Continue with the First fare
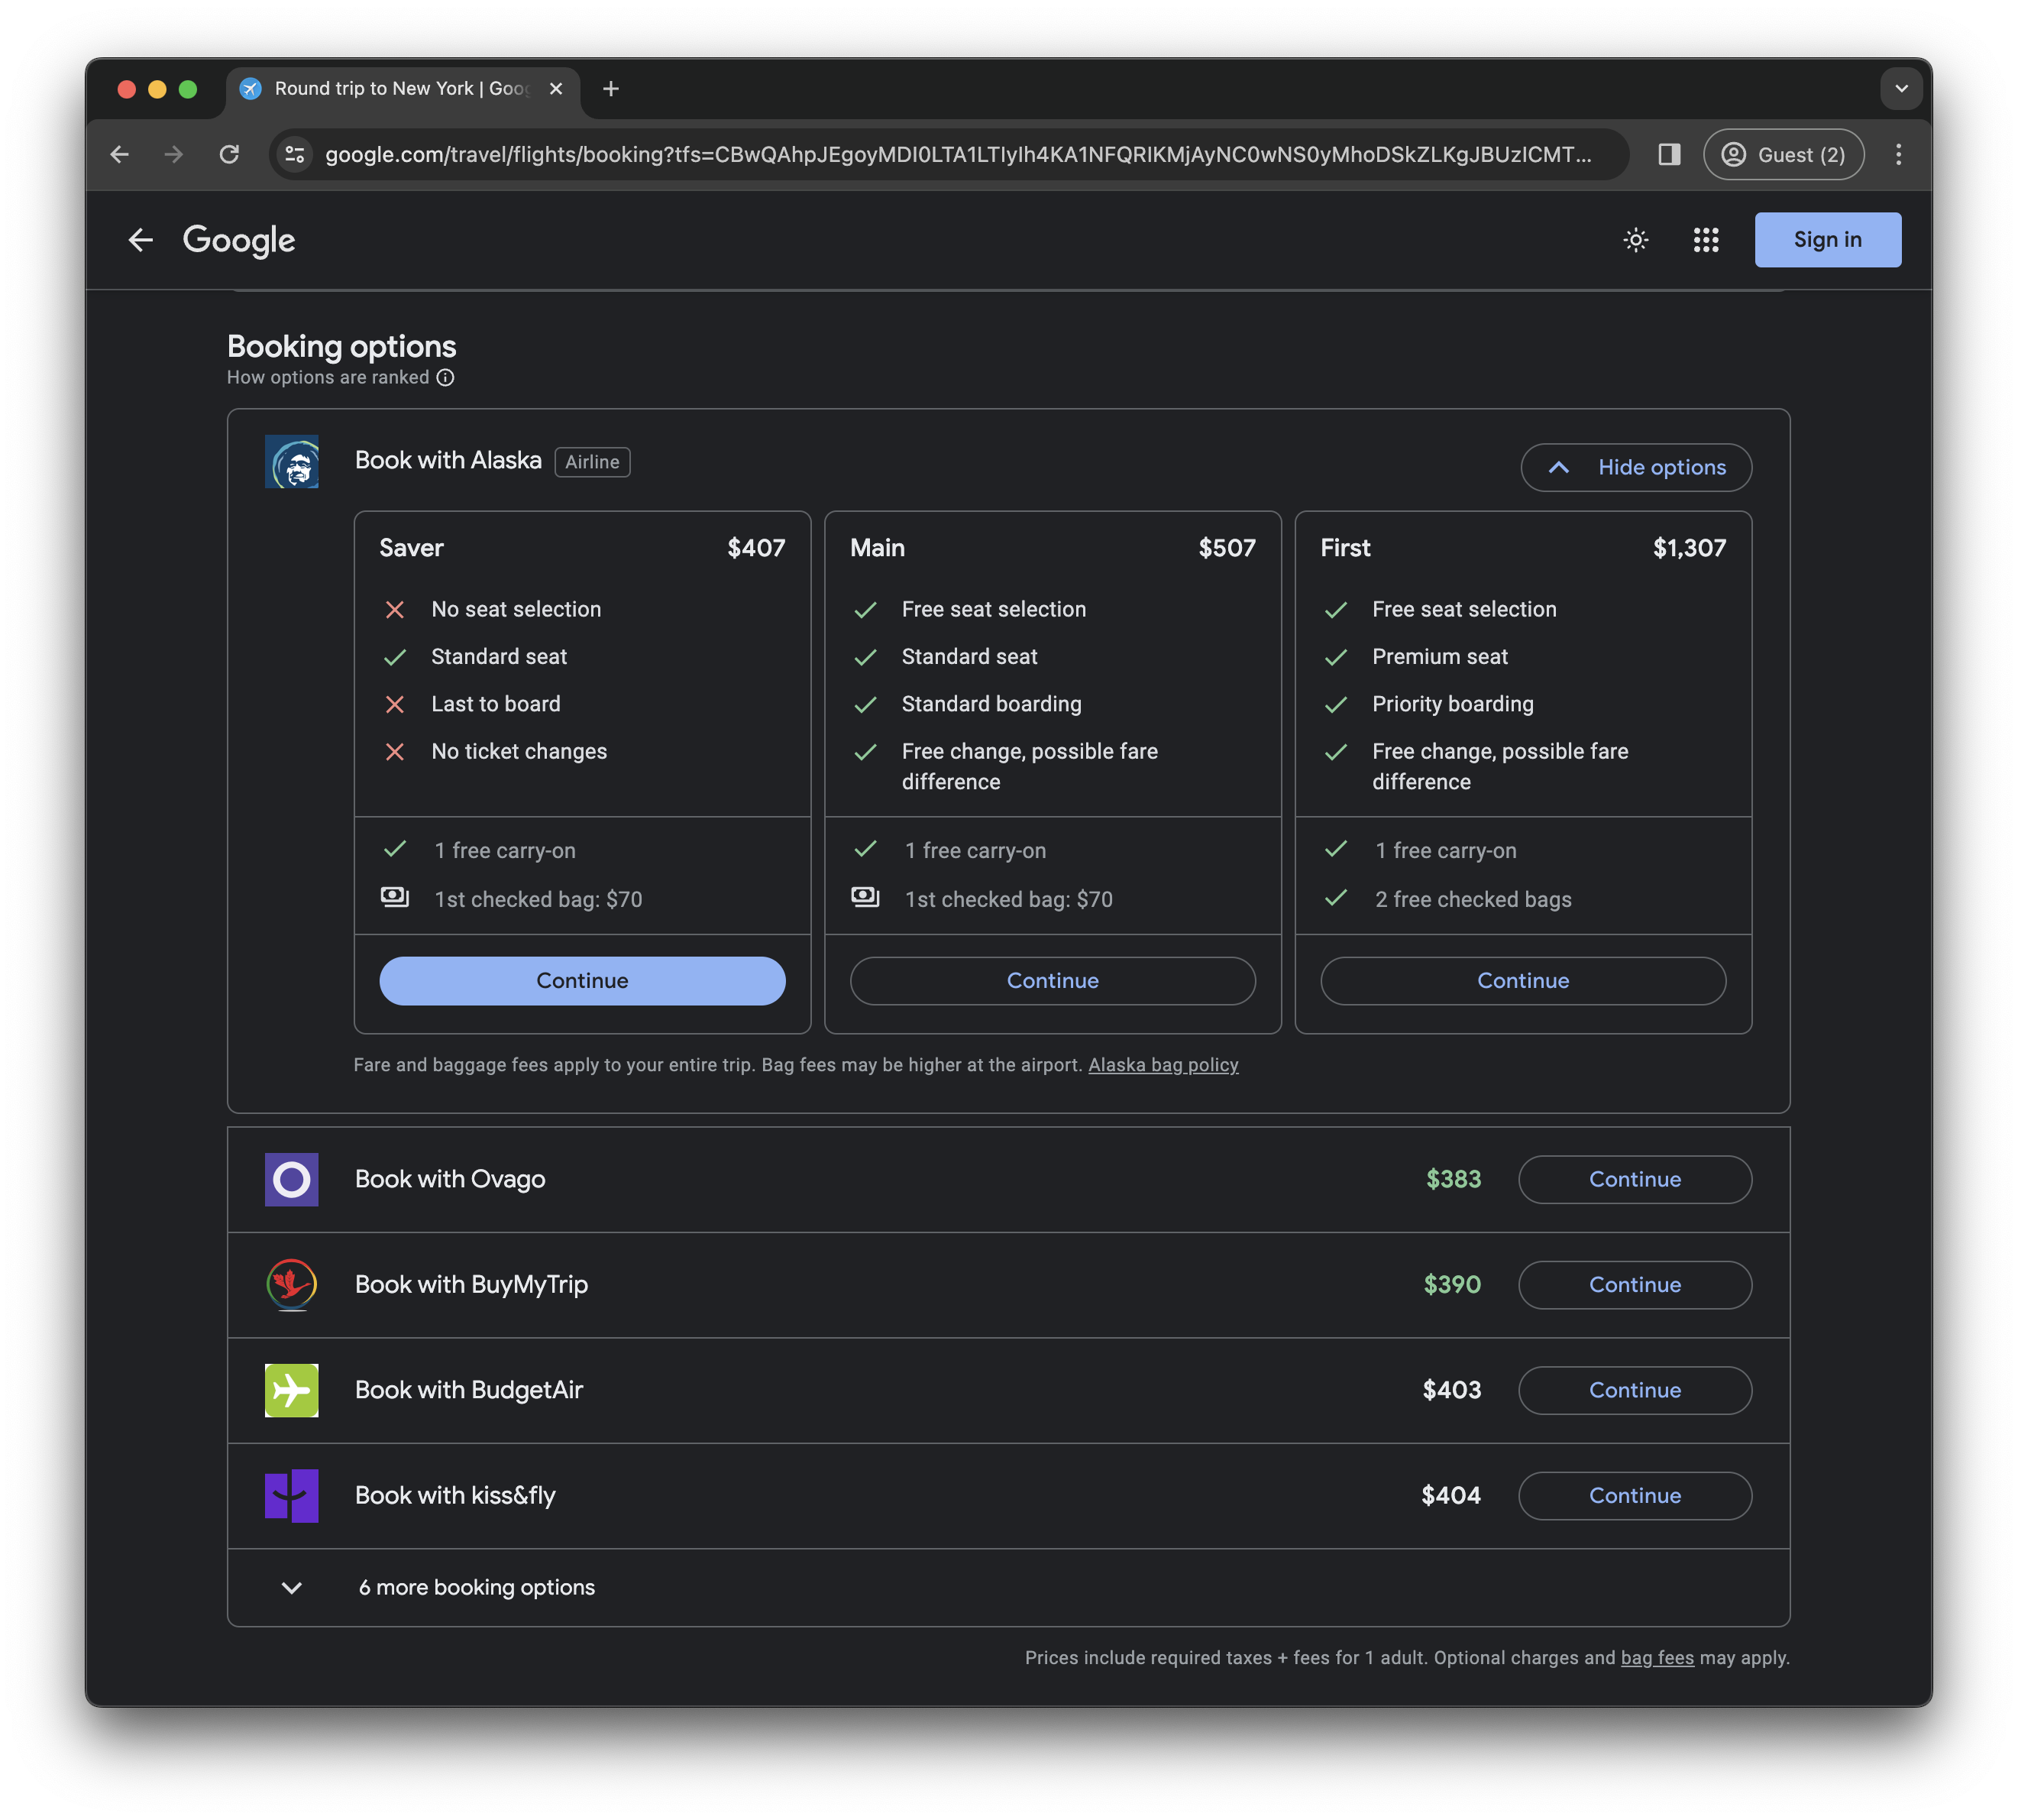 pos(1522,981)
